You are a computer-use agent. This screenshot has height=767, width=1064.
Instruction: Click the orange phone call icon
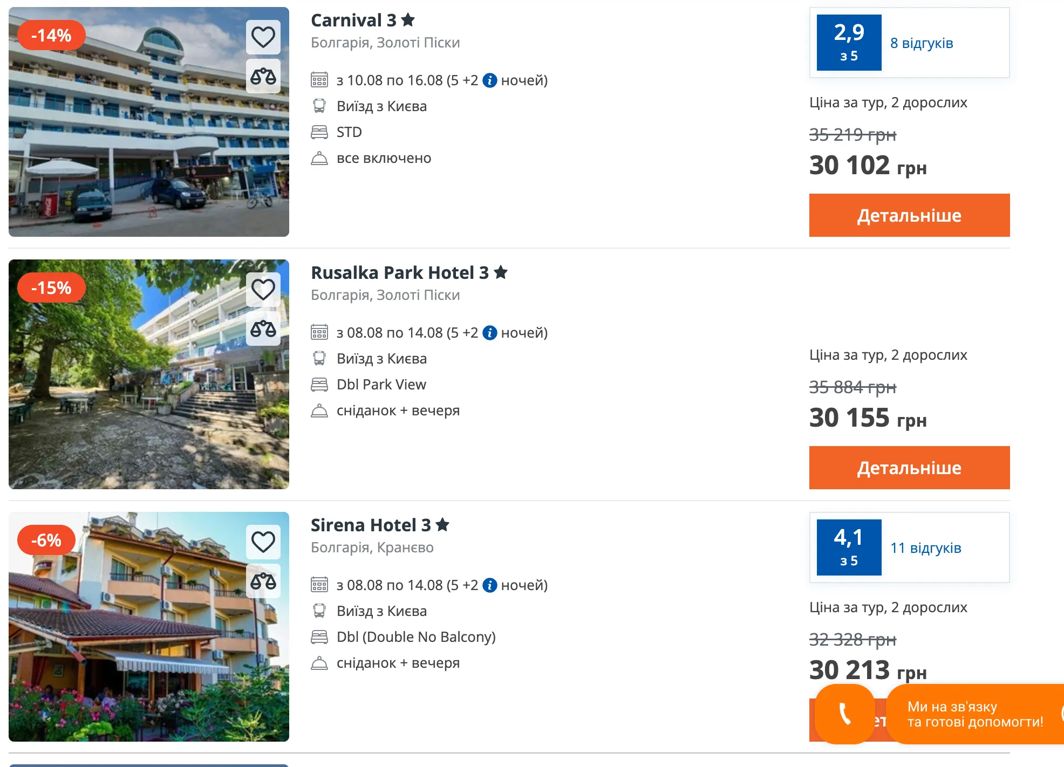coord(845,714)
